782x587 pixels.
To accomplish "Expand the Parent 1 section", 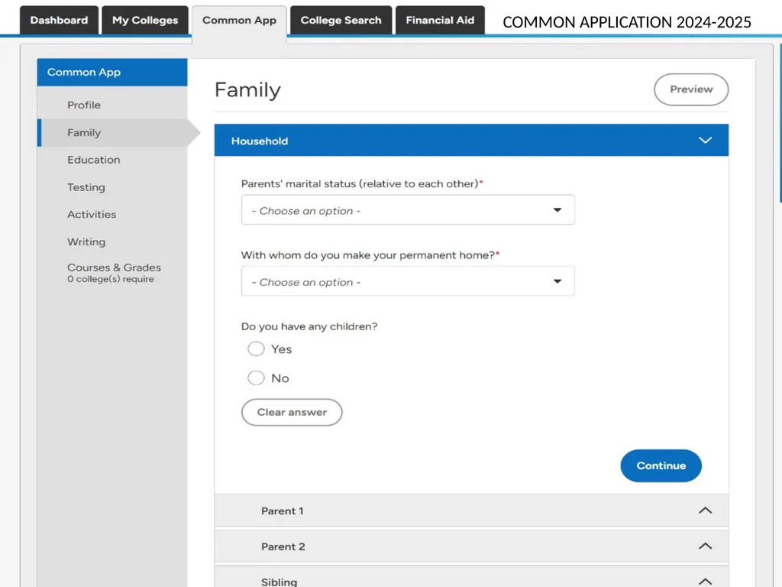I will (x=471, y=511).
